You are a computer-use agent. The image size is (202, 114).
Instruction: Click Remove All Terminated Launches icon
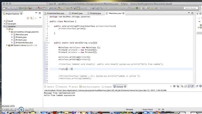178,86
